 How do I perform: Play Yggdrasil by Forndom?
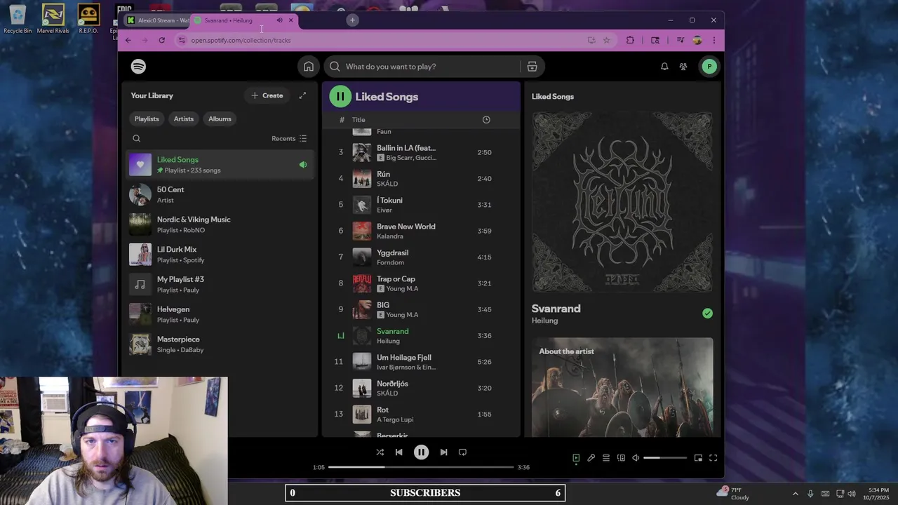[421, 257]
